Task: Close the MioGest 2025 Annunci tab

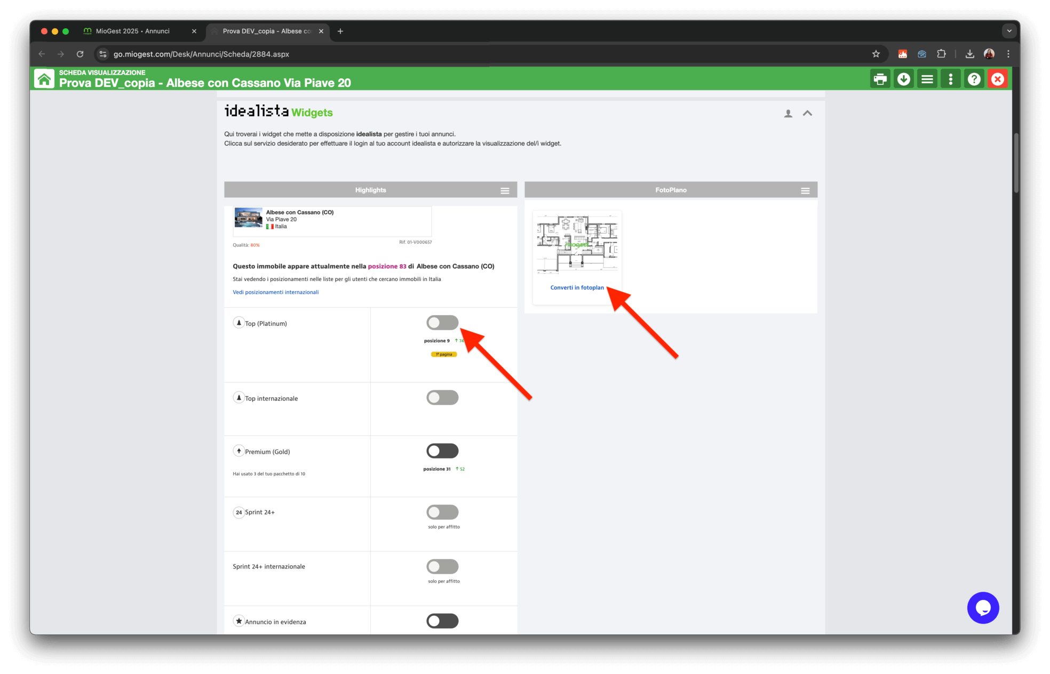Action: (194, 31)
